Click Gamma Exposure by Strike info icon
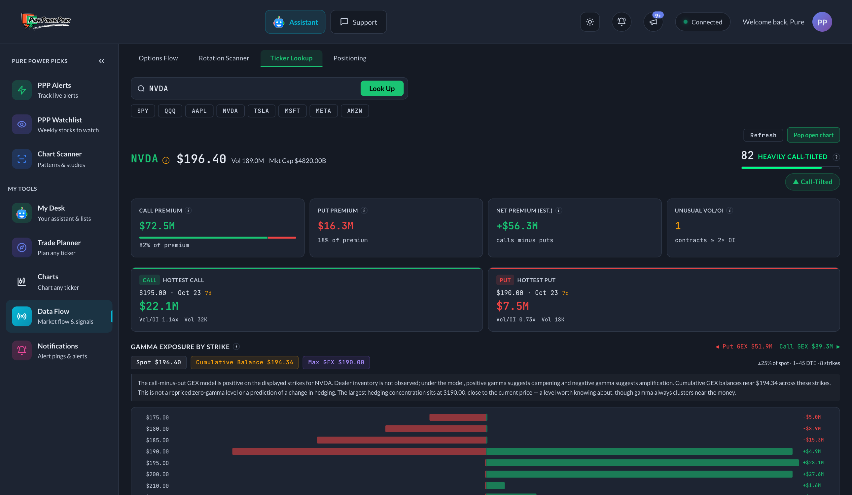Screen dimensions: 852x495 (x=236, y=346)
